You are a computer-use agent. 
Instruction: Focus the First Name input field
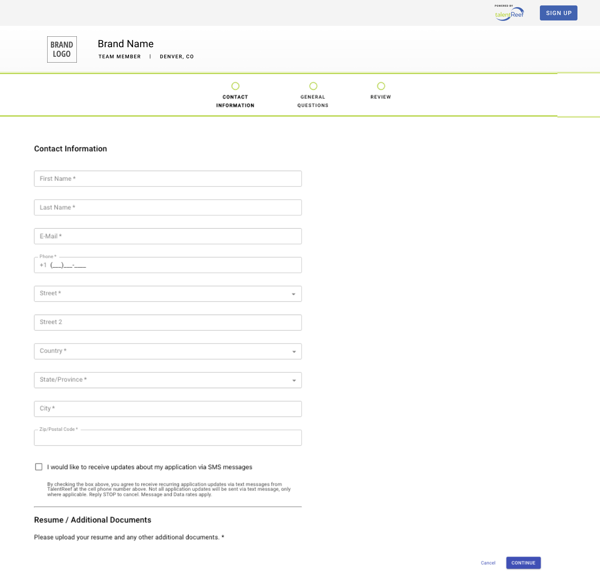(x=167, y=178)
